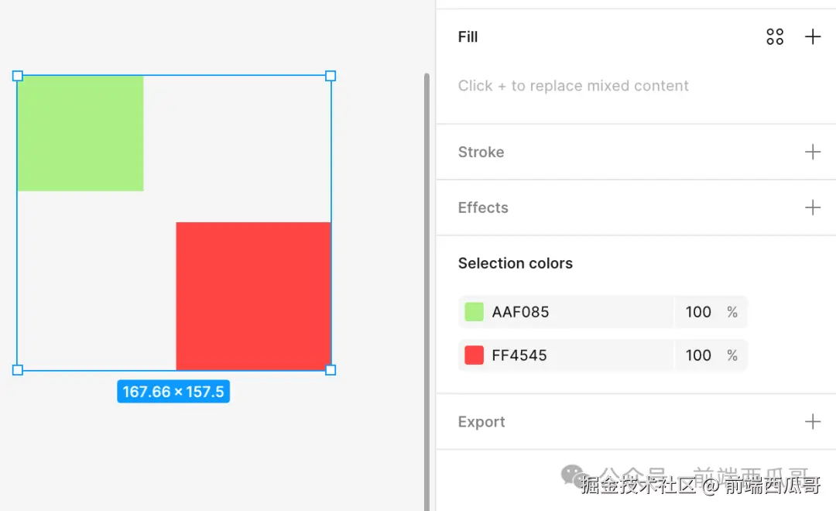Click opacity 100 field for AAF085
This screenshot has width=836, height=511.
click(x=698, y=312)
